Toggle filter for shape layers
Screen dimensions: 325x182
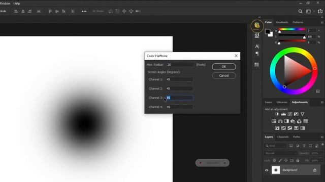click(310, 146)
